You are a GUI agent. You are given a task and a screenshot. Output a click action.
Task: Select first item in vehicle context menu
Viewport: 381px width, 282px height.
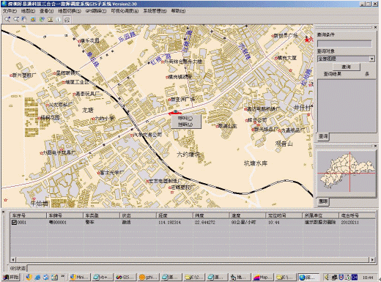point(185,118)
